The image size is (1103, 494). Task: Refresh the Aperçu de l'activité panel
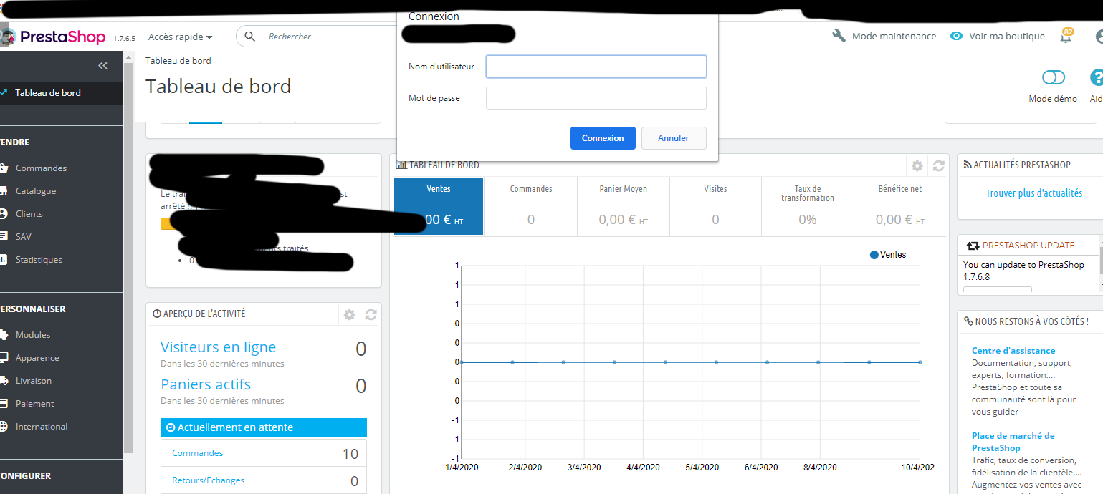click(371, 315)
